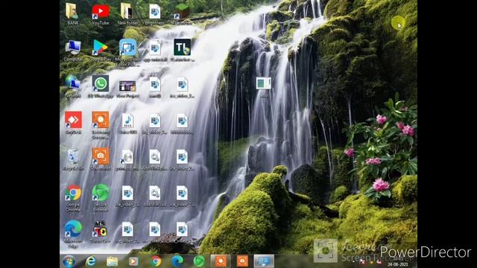Open the Computer desktop icon
The width and height of the screenshot is (477, 268).
(73, 51)
